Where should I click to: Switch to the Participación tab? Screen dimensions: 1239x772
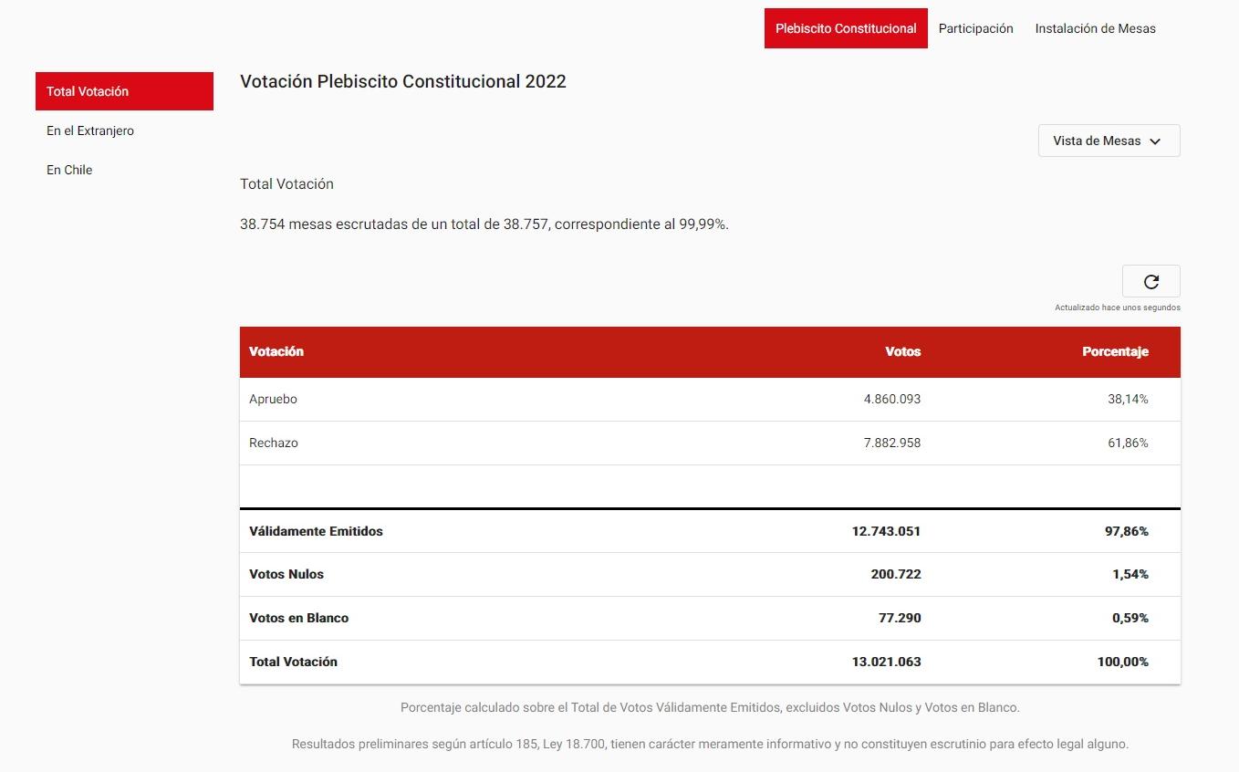(975, 28)
